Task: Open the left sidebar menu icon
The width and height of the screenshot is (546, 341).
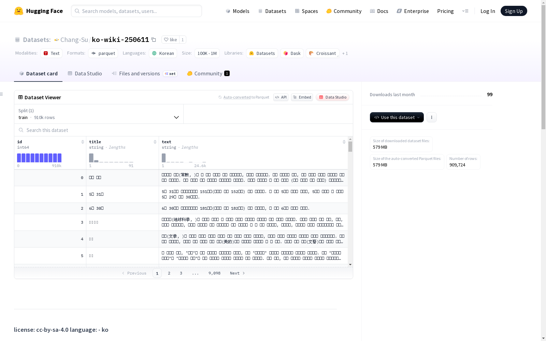Action: (2, 94)
